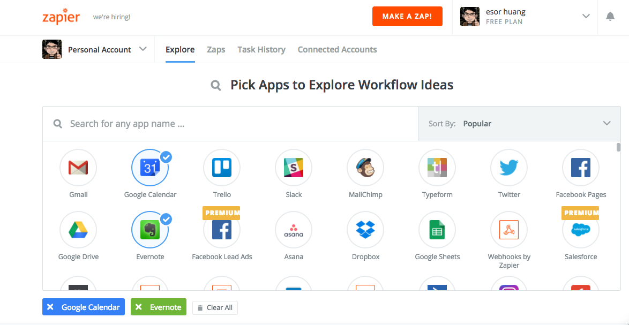The height and width of the screenshot is (325, 629).
Task: Click the Zapier logo
Action: (x=61, y=16)
